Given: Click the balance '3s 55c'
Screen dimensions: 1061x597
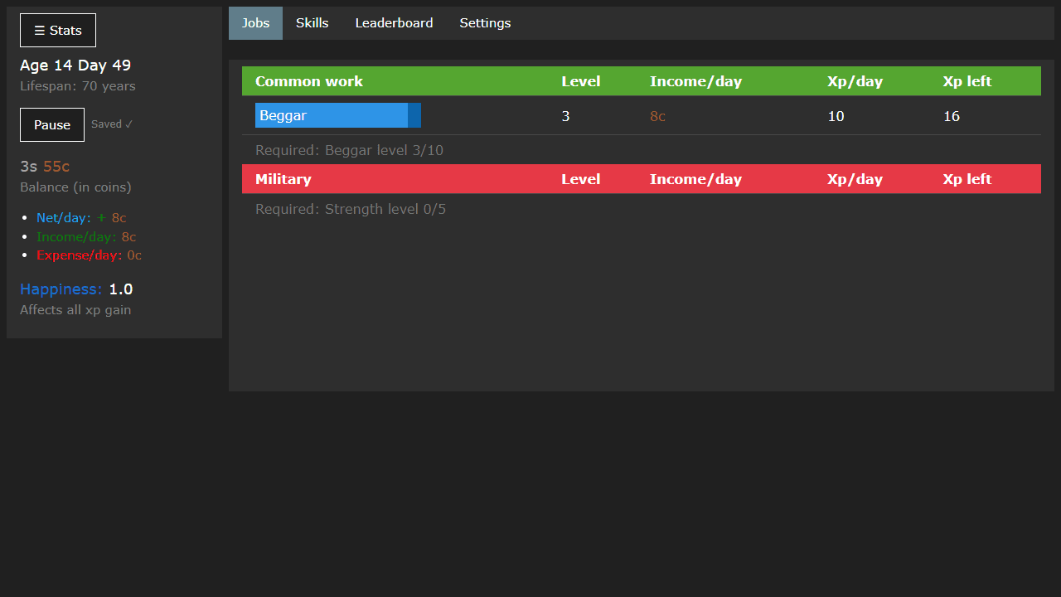Looking at the screenshot, I should click(45, 167).
